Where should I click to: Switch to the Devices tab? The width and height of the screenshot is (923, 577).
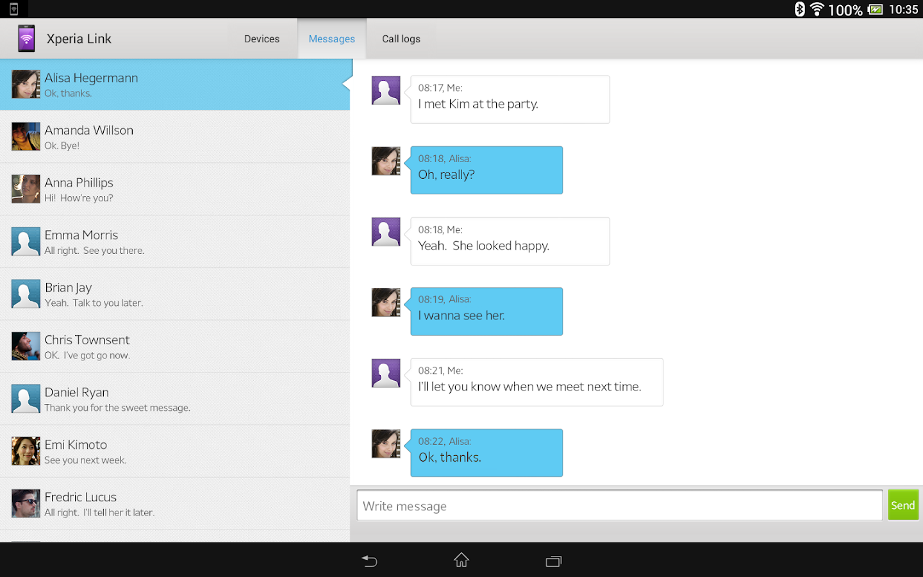(x=262, y=38)
